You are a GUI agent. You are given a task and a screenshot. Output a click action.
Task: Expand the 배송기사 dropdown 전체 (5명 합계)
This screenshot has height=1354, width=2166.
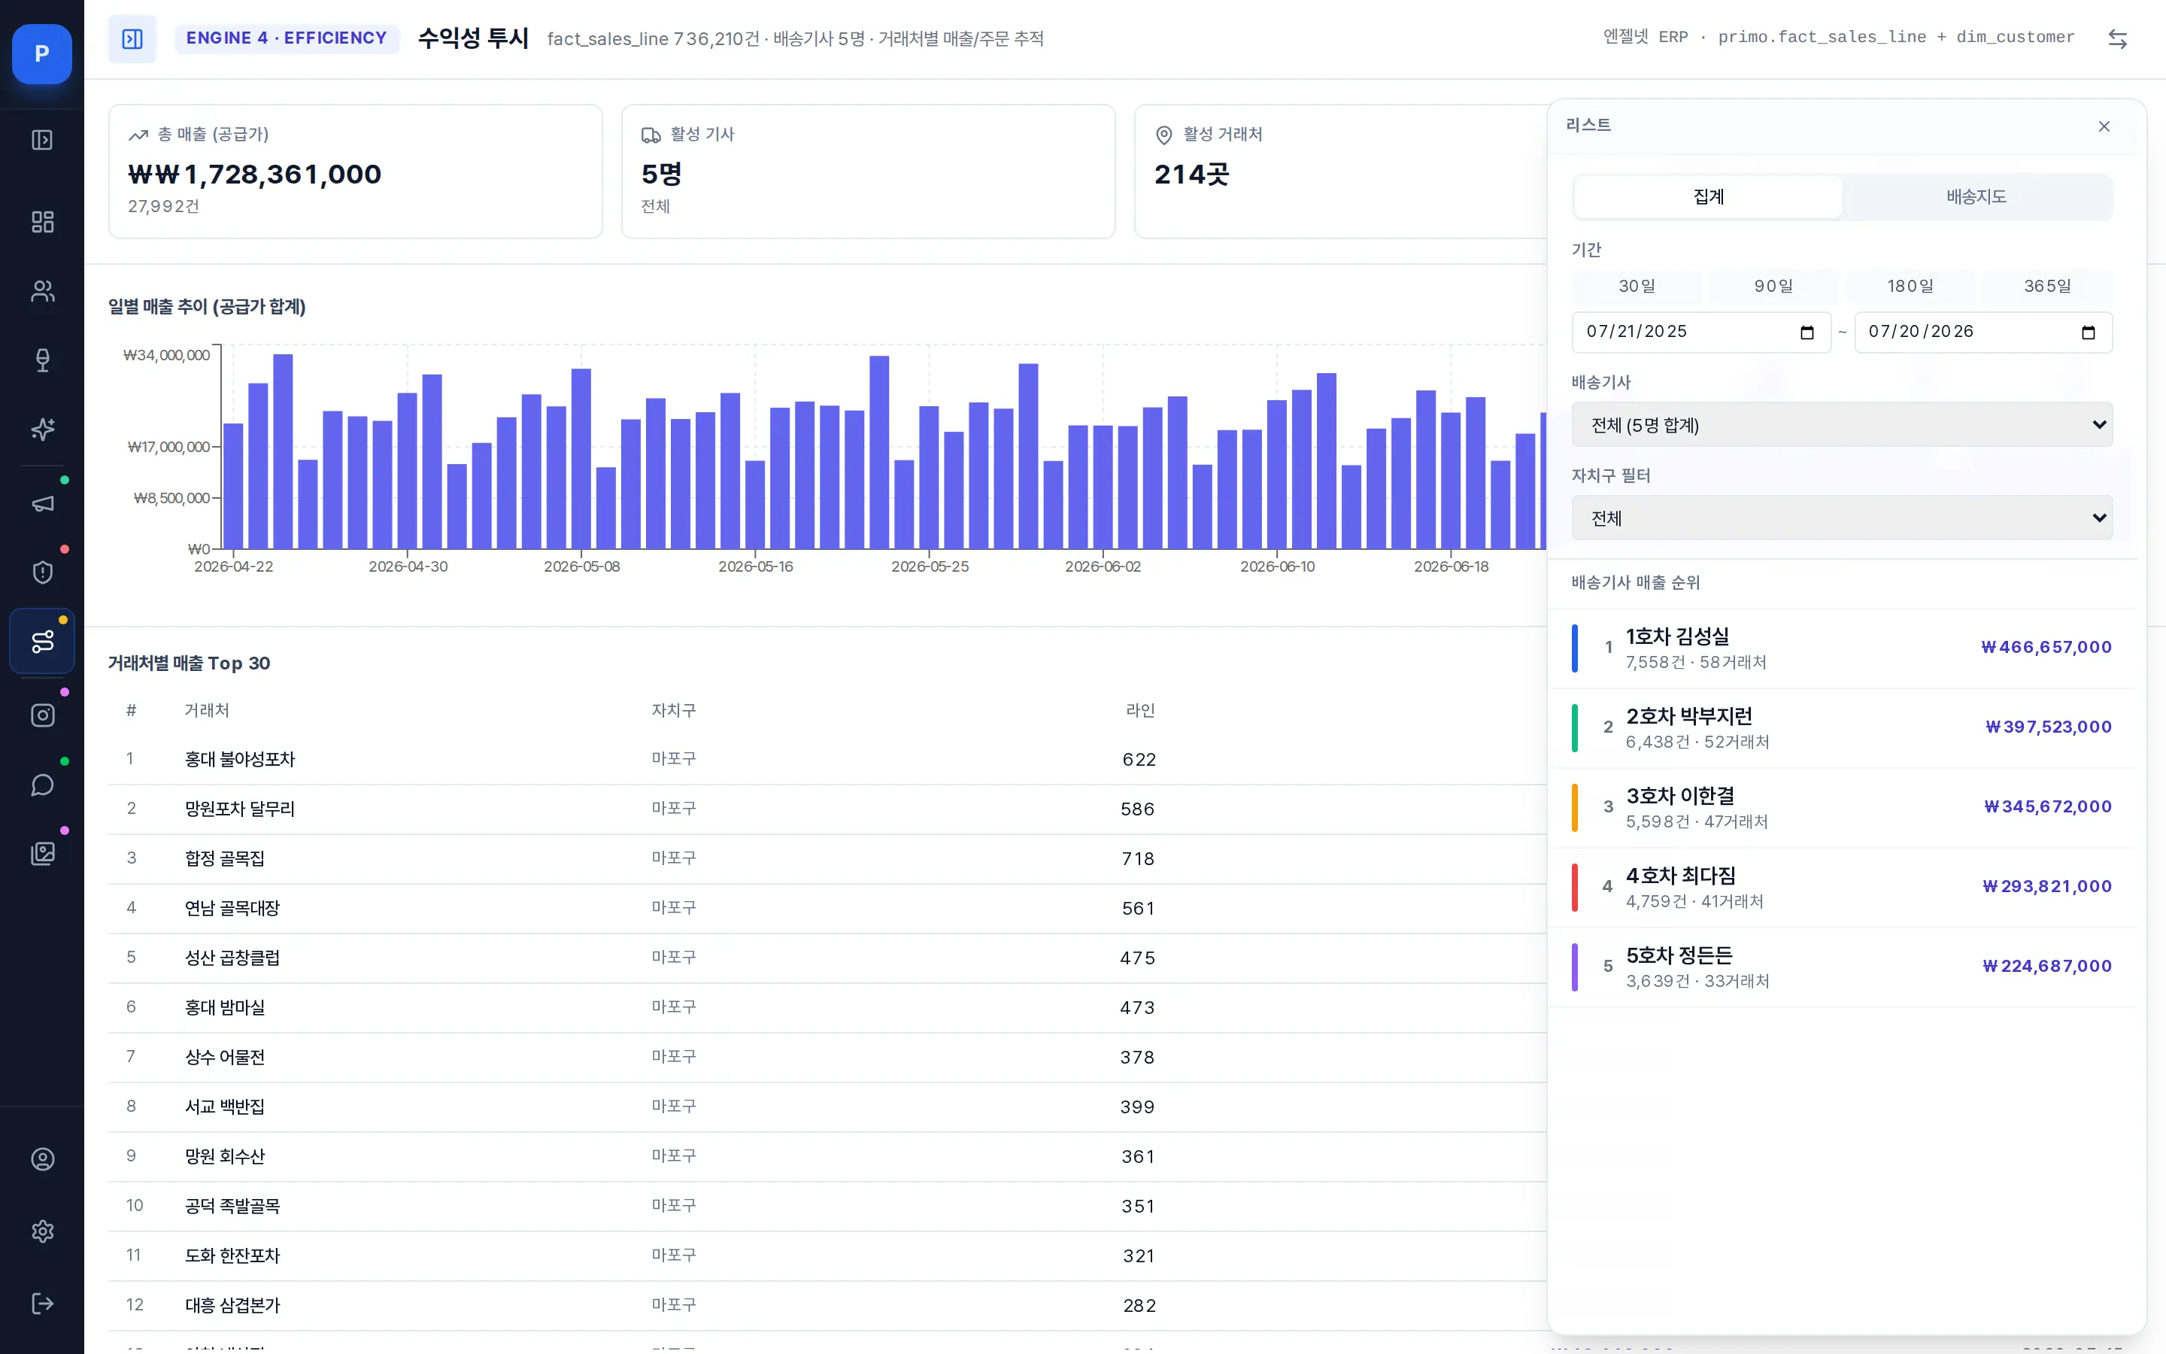tap(1842, 424)
